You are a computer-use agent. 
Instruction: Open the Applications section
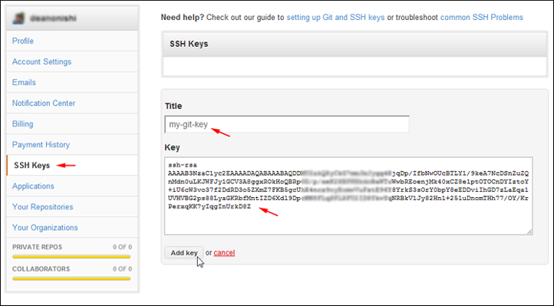pos(33,186)
